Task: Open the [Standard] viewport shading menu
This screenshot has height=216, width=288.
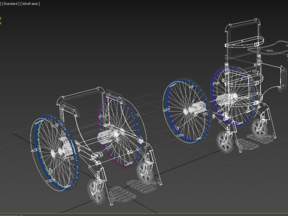Action: tap(11, 4)
